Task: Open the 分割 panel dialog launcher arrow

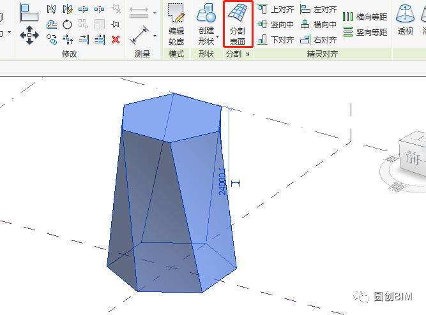Action: pyautogui.click(x=248, y=54)
